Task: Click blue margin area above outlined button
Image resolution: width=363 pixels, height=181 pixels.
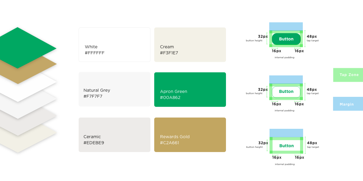Action: pyautogui.click(x=286, y=79)
